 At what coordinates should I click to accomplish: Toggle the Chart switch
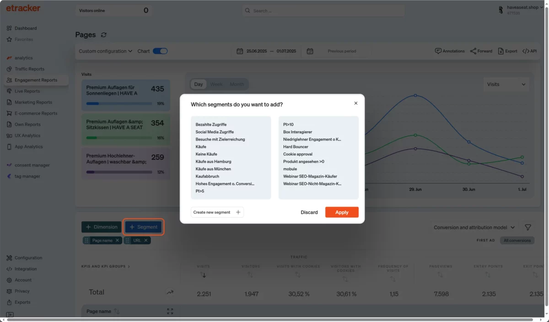160,51
